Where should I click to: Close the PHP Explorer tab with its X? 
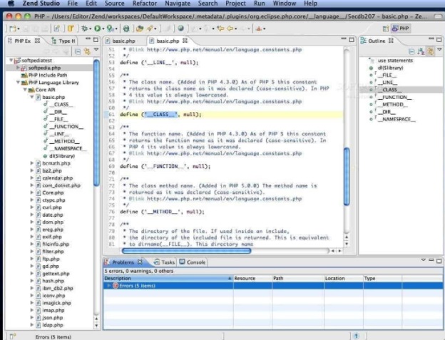(x=37, y=41)
